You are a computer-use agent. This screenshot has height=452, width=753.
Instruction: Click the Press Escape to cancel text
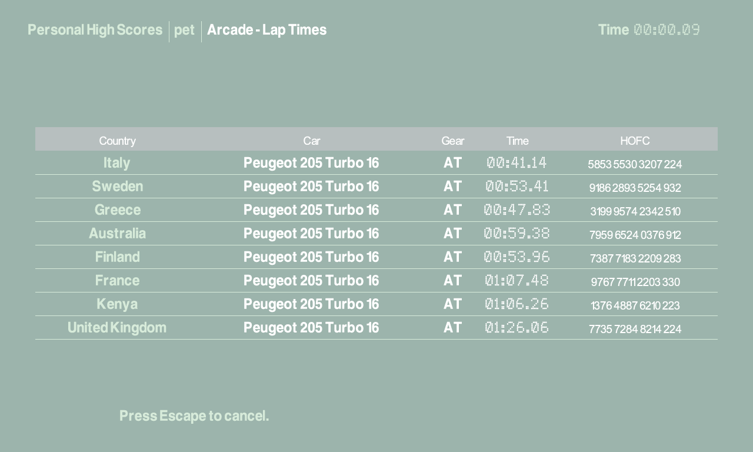coord(194,416)
